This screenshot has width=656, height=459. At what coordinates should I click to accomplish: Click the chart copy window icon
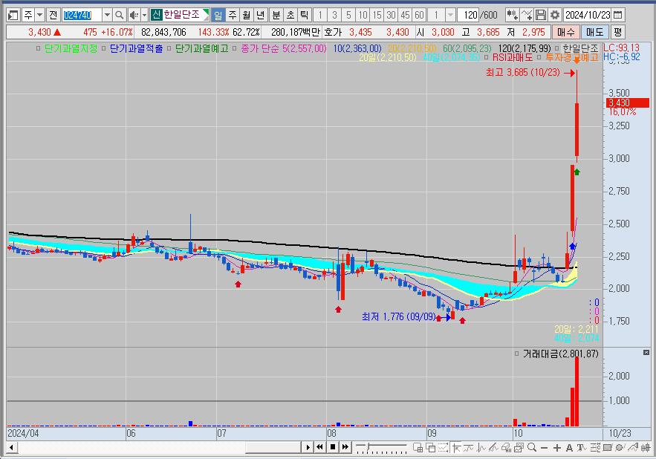pos(519,448)
